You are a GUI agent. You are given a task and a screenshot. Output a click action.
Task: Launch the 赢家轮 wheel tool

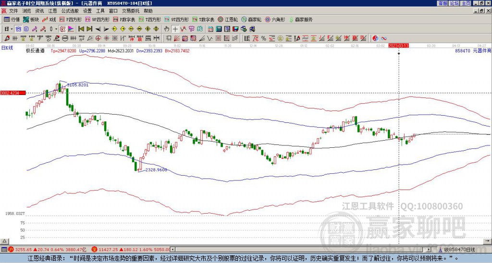click(252, 19)
